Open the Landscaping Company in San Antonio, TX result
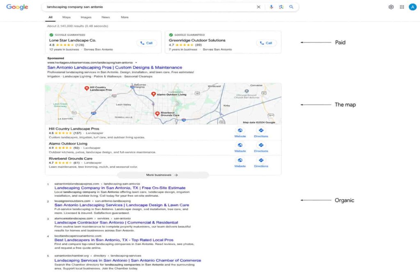420x280 pixels. [x=120, y=188]
